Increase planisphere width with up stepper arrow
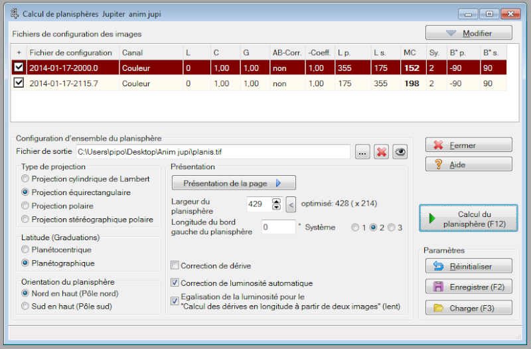The height and width of the screenshot is (349, 531). (277, 201)
